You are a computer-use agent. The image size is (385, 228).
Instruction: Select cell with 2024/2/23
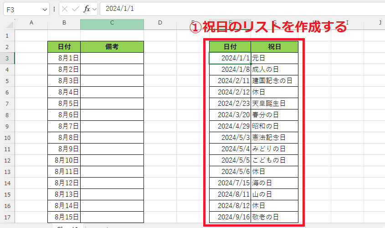point(230,104)
